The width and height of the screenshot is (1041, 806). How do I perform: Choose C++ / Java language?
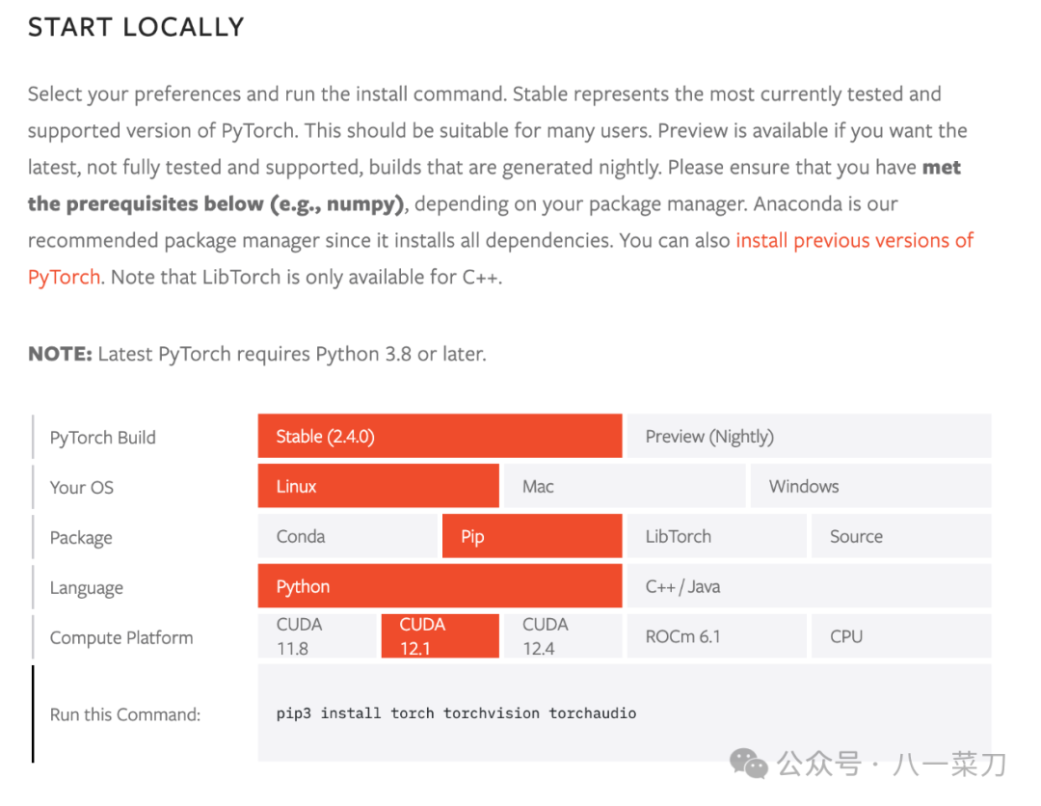click(808, 586)
